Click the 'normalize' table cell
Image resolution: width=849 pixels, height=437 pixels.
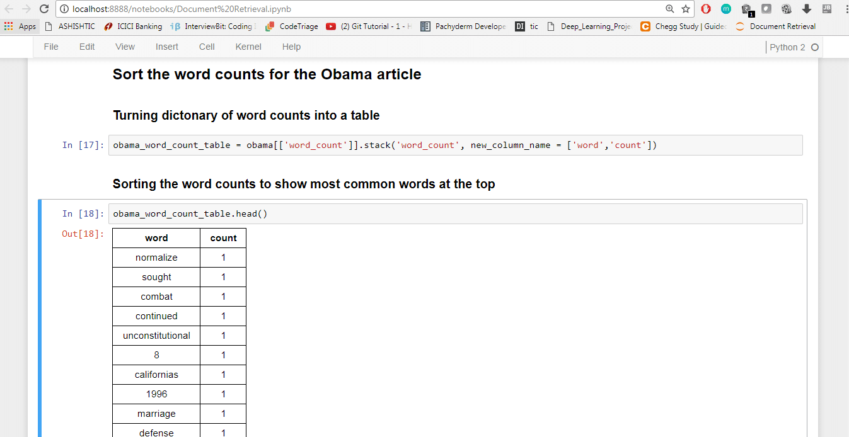tap(156, 258)
